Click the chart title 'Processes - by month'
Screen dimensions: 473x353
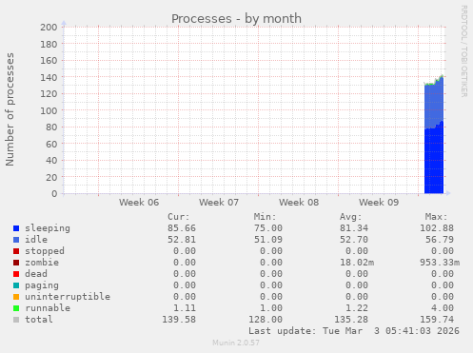236,19
